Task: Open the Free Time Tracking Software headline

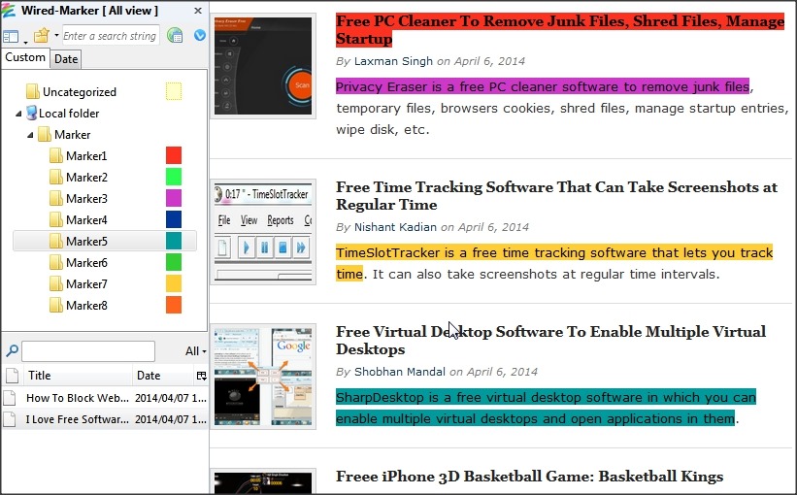Action: point(556,196)
